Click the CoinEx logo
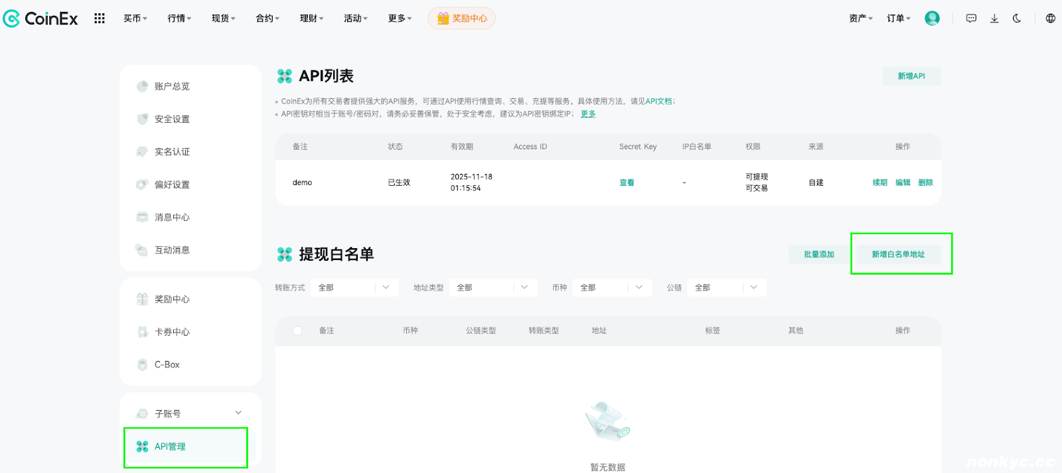 click(x=40, y=19)
